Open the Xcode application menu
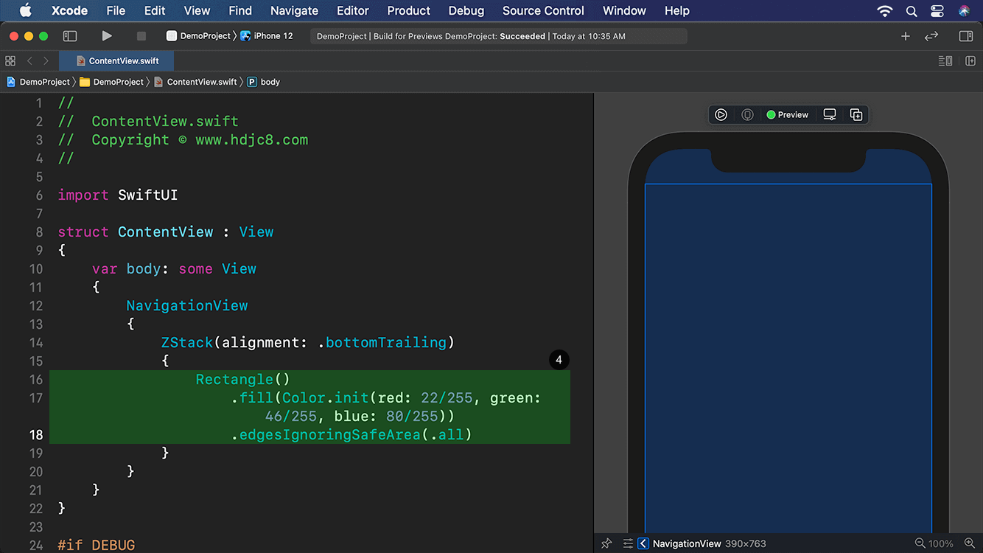 (x=69, y=10)
